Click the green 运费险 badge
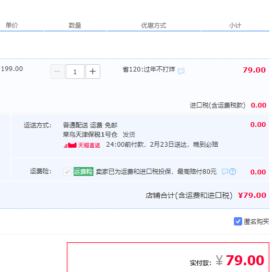The height and width of the screenshot is (272, 273). pyautogui.click(x=84, y=172)
